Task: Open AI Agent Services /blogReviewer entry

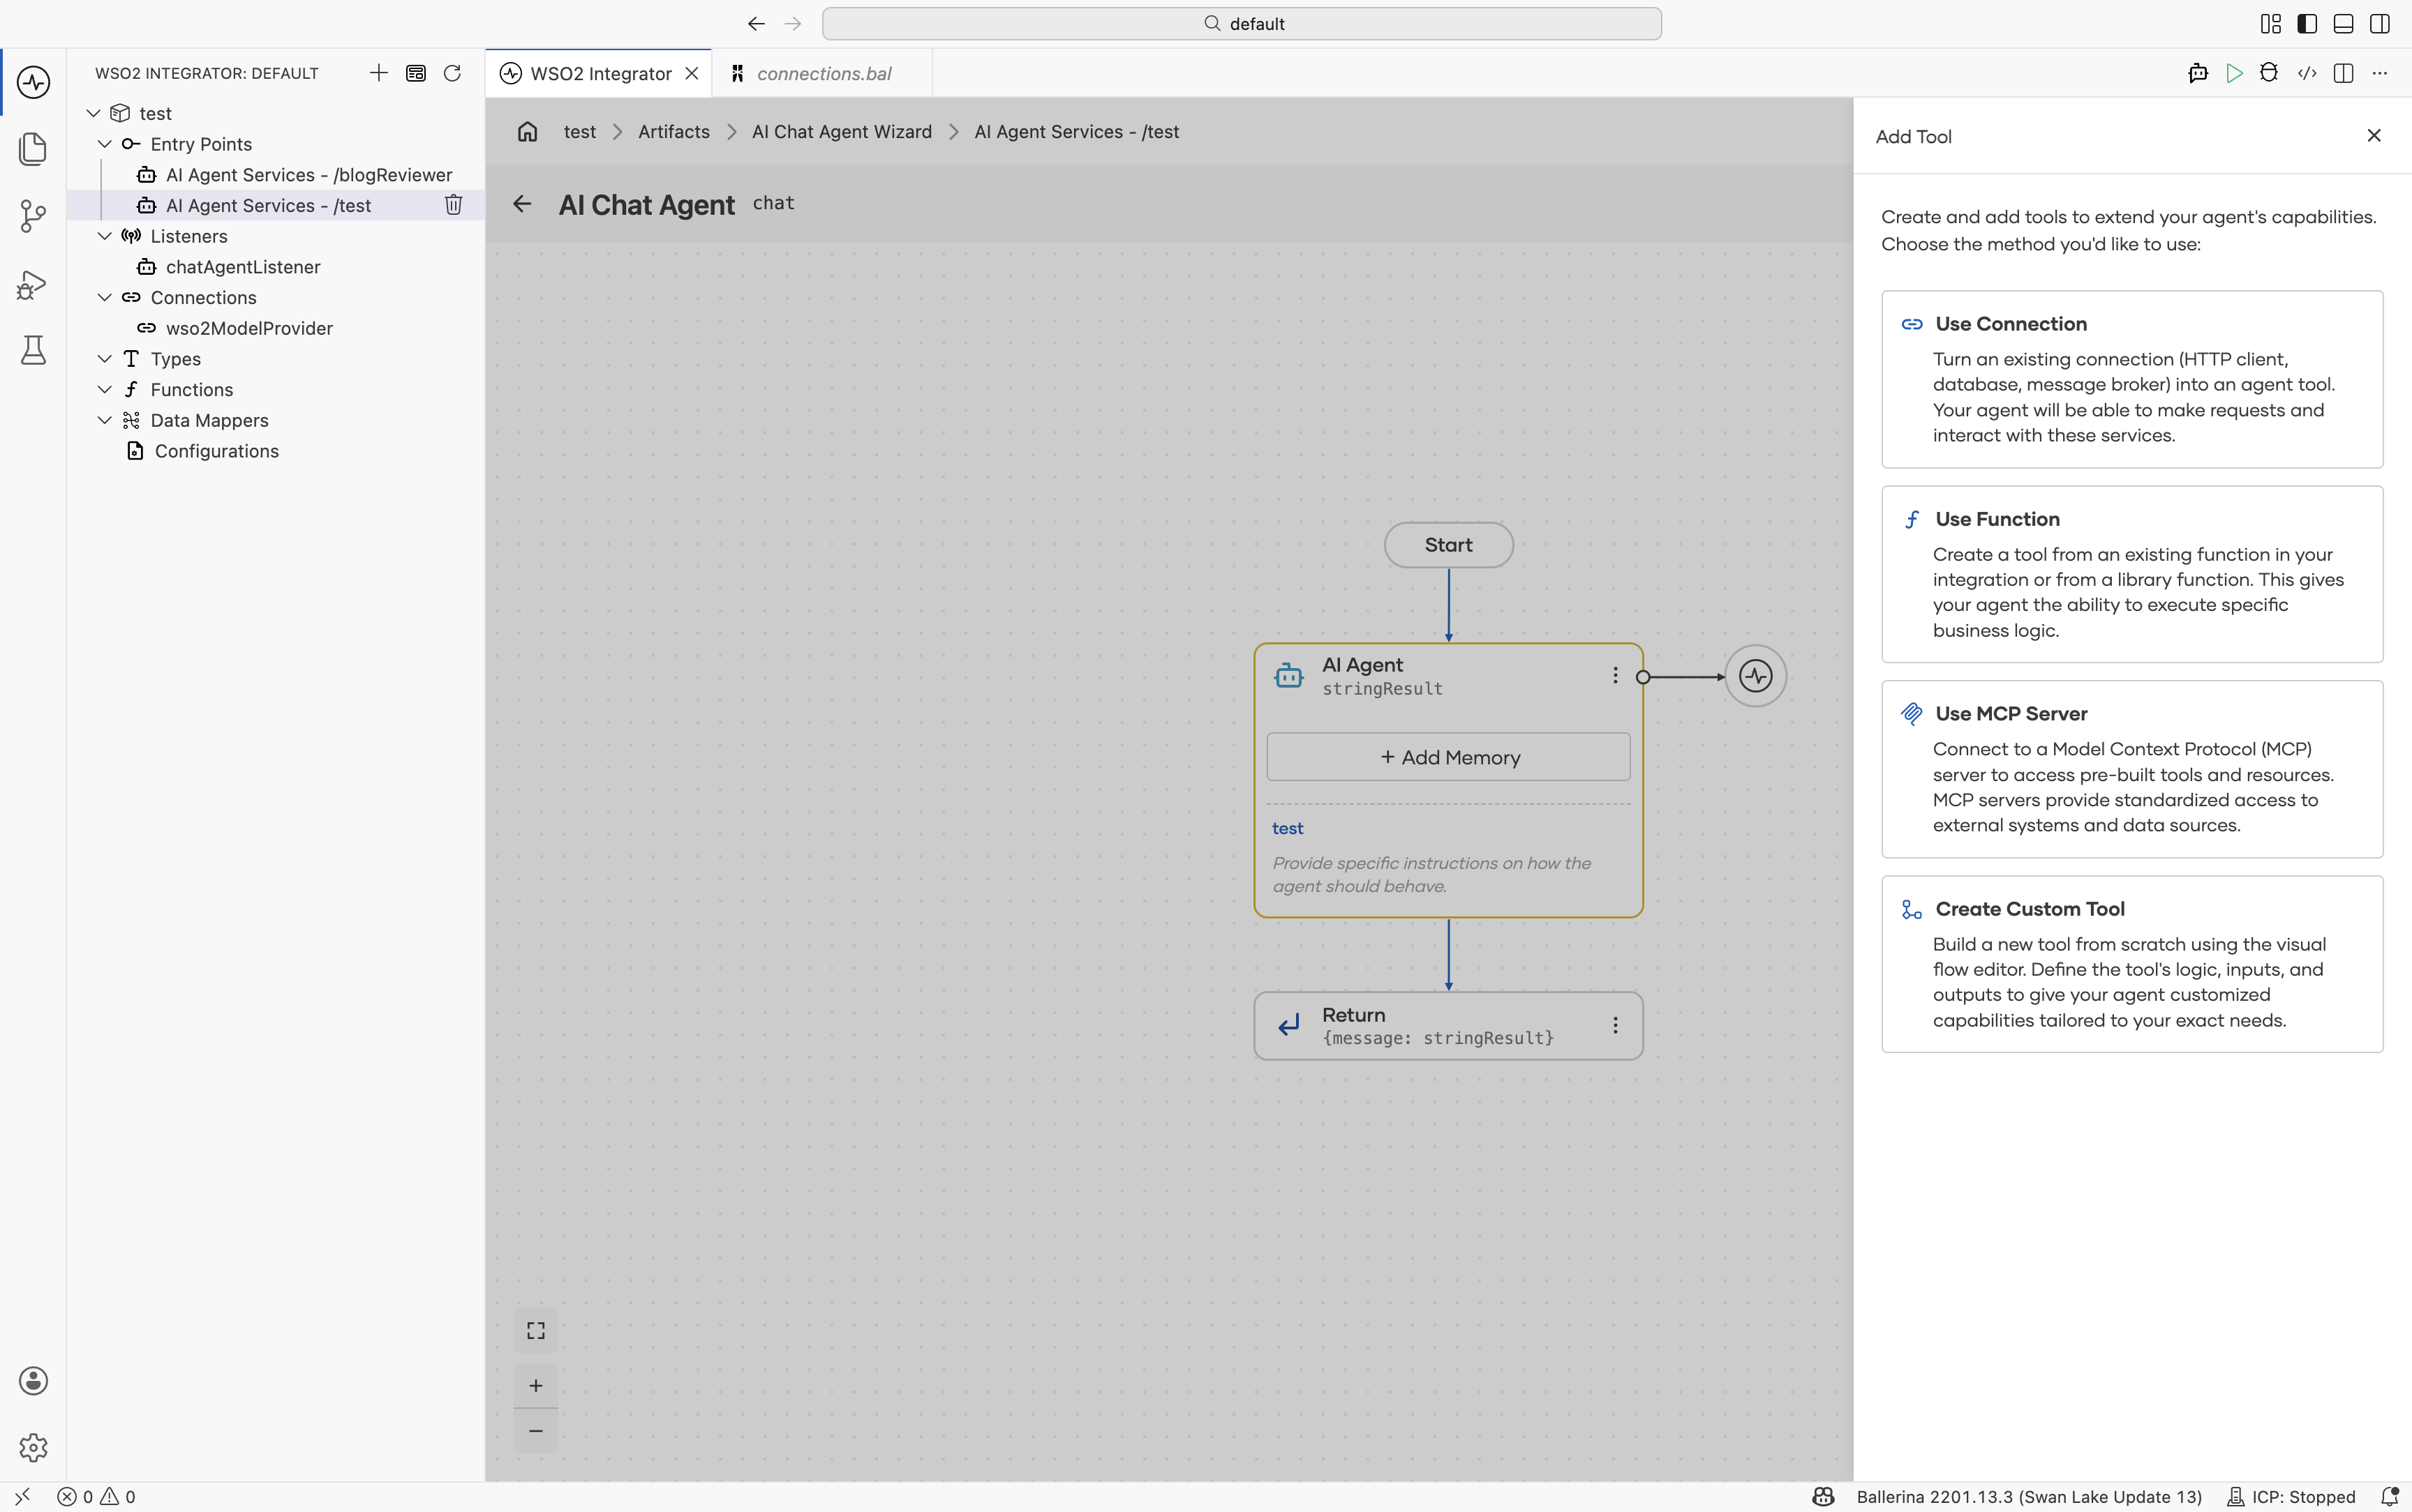Action: 308,175
